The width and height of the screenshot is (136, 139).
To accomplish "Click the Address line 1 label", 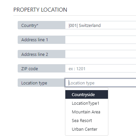I will pos(35,40).
